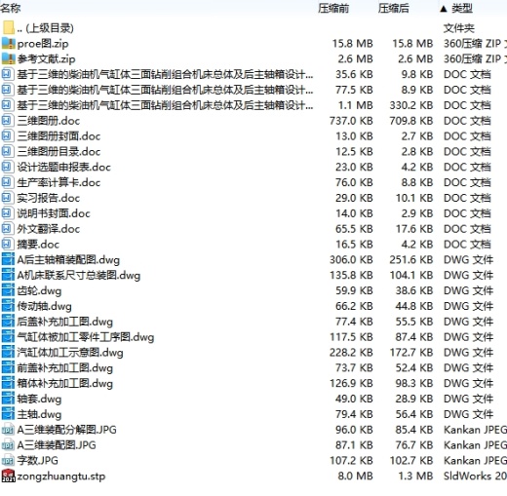Select the 生产率计算卡.doc file name
Viewport: 507px width, 496px height.
click(x=58, y=182)
